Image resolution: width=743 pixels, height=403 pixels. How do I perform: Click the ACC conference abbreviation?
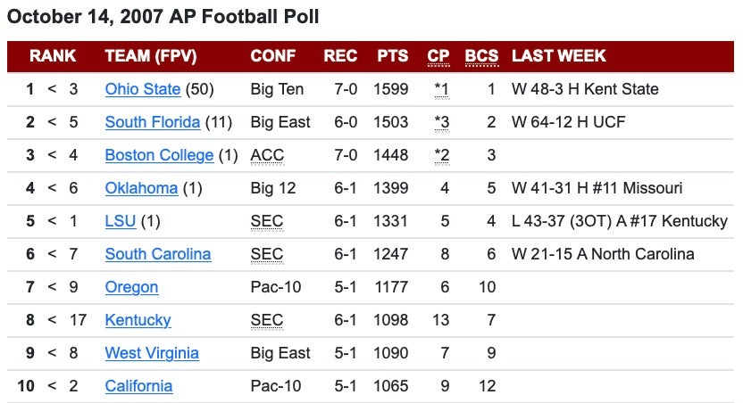click(x=267, y=155)
